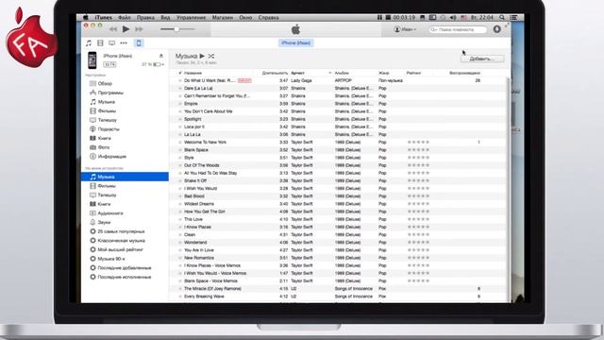Viewport: 604px width, 340px height.
Task: Click the volume speaker icon in menu bar
Action: [453, 18]
